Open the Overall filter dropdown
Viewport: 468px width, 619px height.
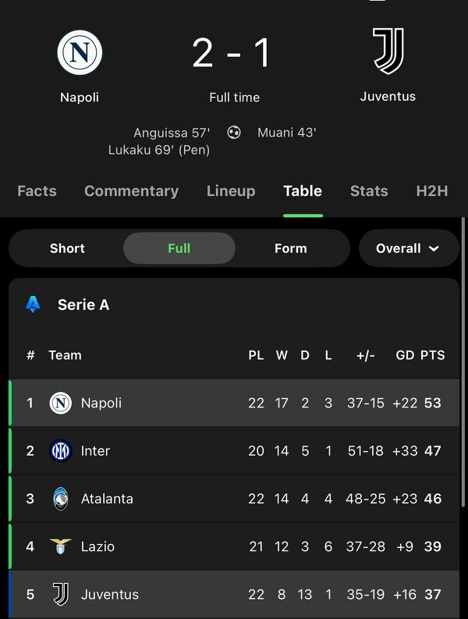pos(409,248)
